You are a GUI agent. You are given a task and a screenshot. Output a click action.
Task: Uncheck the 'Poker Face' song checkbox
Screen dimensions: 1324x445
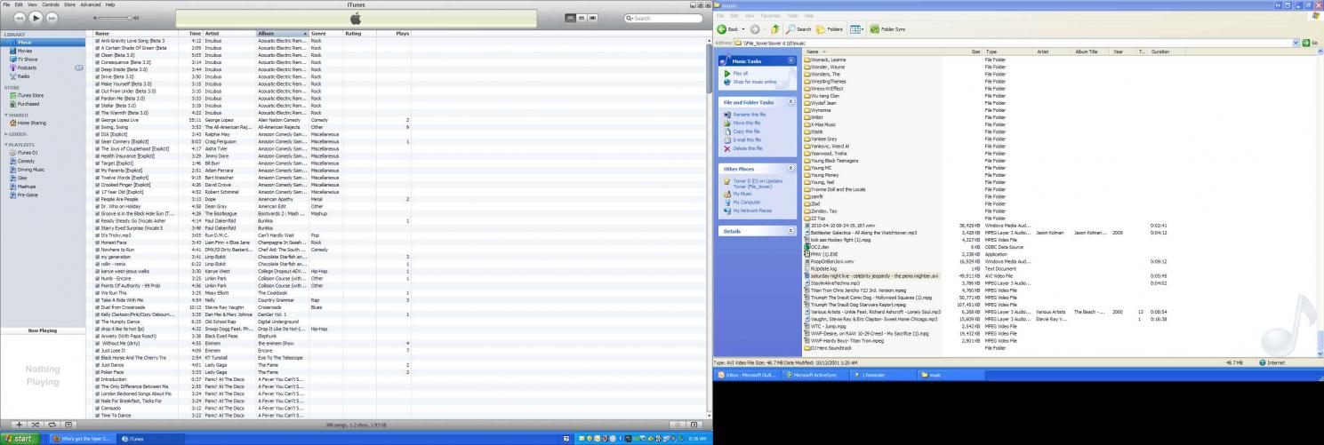(x=98, y=372)
